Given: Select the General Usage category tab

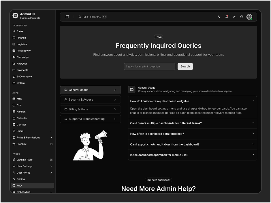Looking at the screenshot, I should click(91, 90).
